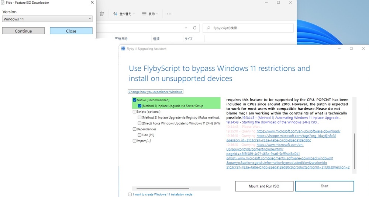Uncheck Native (Recommended) checkbox
Image resolution: width=369 pixels, height=197 pixels.
tap(134, 100)
